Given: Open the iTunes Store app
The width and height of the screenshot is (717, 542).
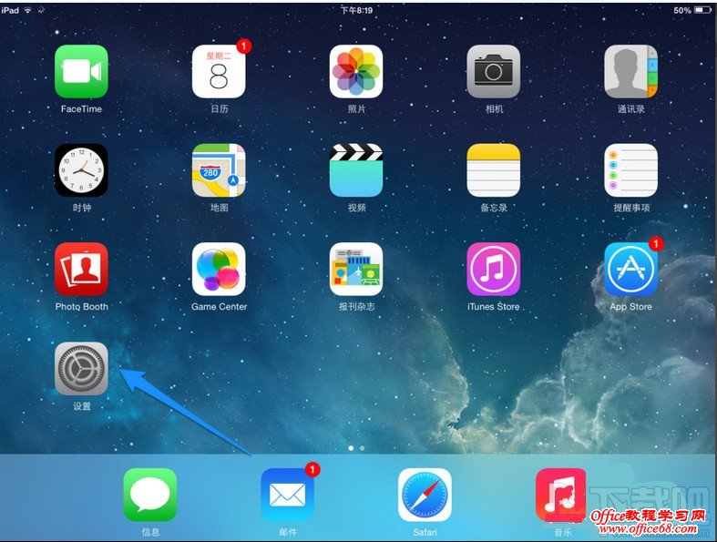Looking at the screenshot, I should 494,270.
